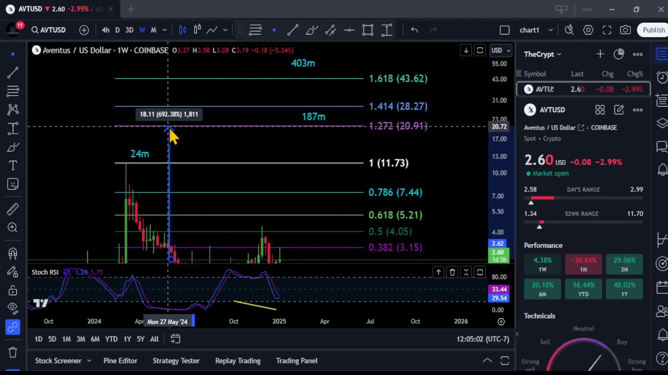Select the horizontal line tool in top toolbar
This screenshot has width=668, height=375.
tap(349, 30)
